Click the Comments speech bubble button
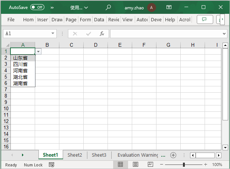230x169 pixels. 205,19
